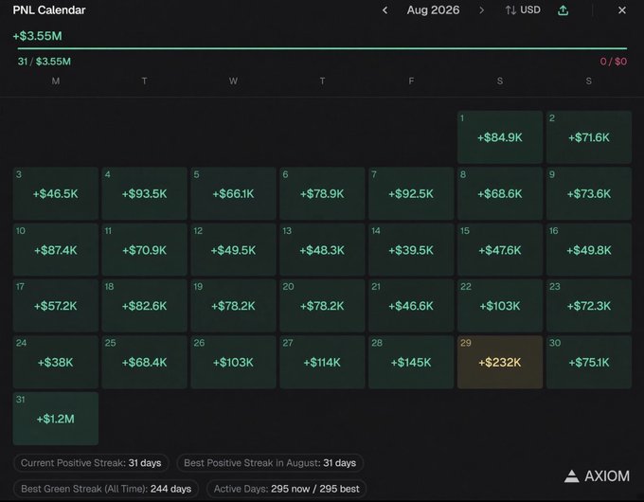Viewport: 644px width, 502px height.
Task: Open day 25 cell +$68.4K
Action: (x=144, y=362)
